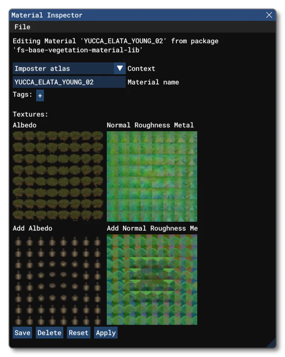Click the 'Editing Material' description text

click(x=115, y=46)
